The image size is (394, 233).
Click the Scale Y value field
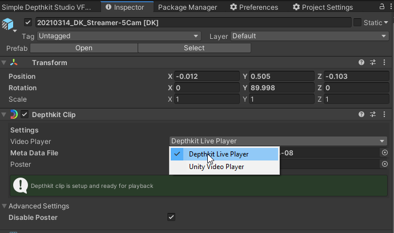coord(282,99)
